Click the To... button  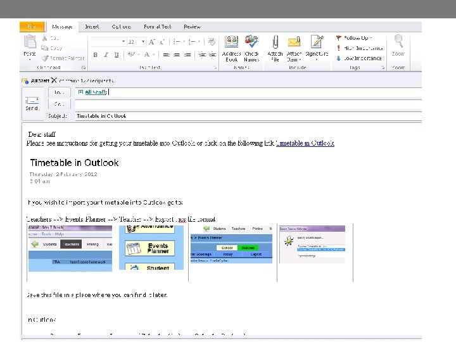coord(60,92)
